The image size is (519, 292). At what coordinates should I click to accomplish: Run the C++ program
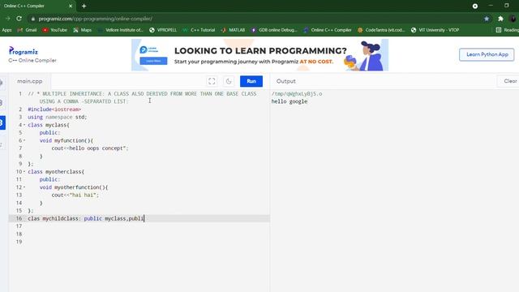pos(251,81)
